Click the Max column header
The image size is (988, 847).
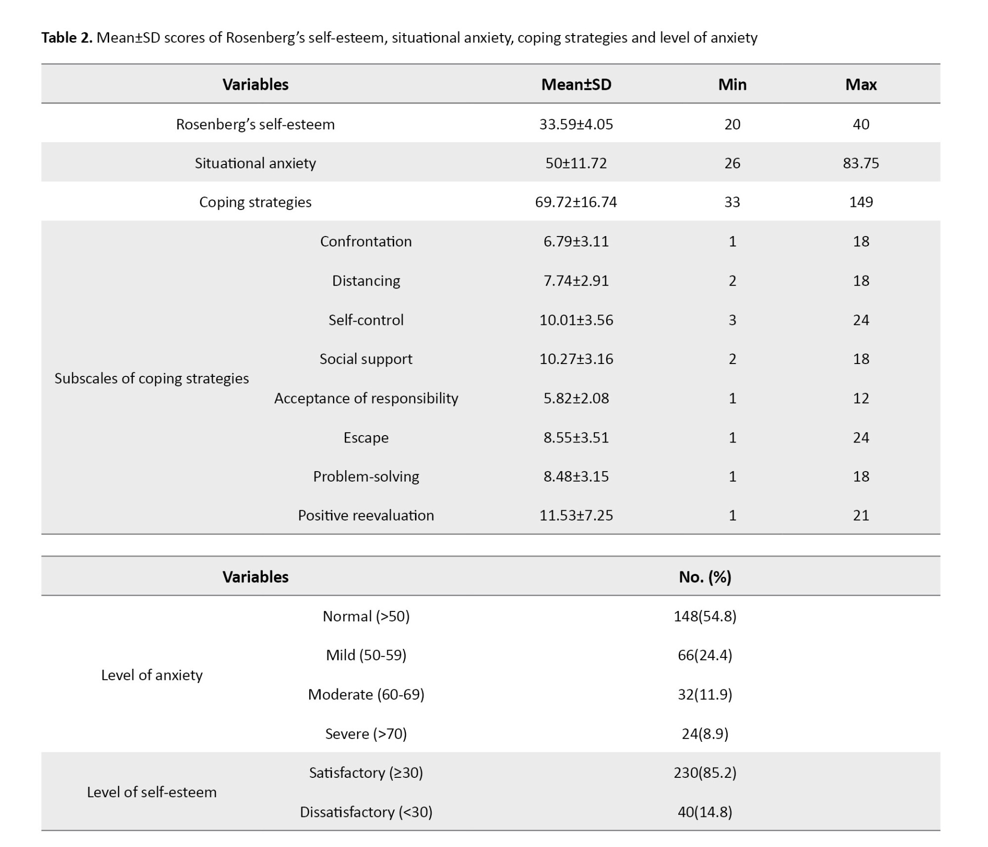[861, 84]
